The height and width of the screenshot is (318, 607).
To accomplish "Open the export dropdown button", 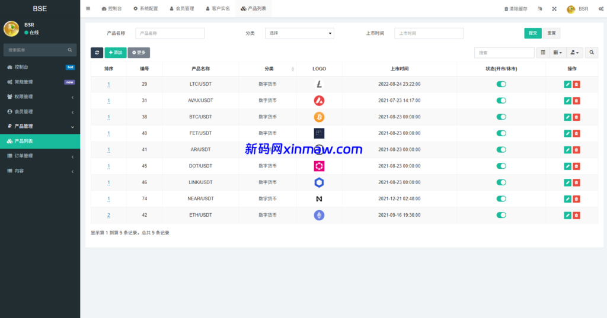I will pos(574,53).
